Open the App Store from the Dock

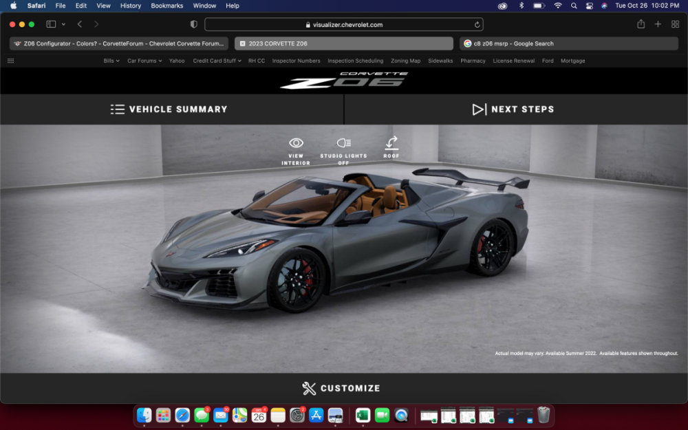316,415
